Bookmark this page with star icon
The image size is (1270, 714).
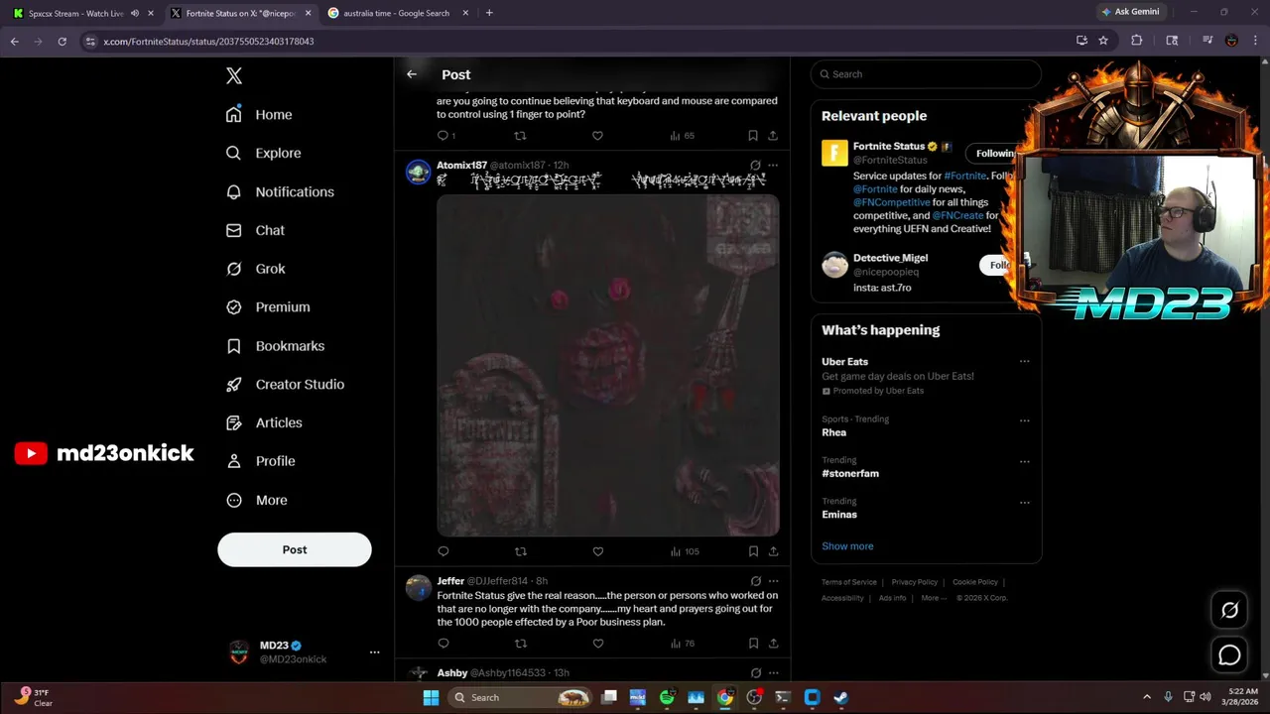[x=1103, y=41]
